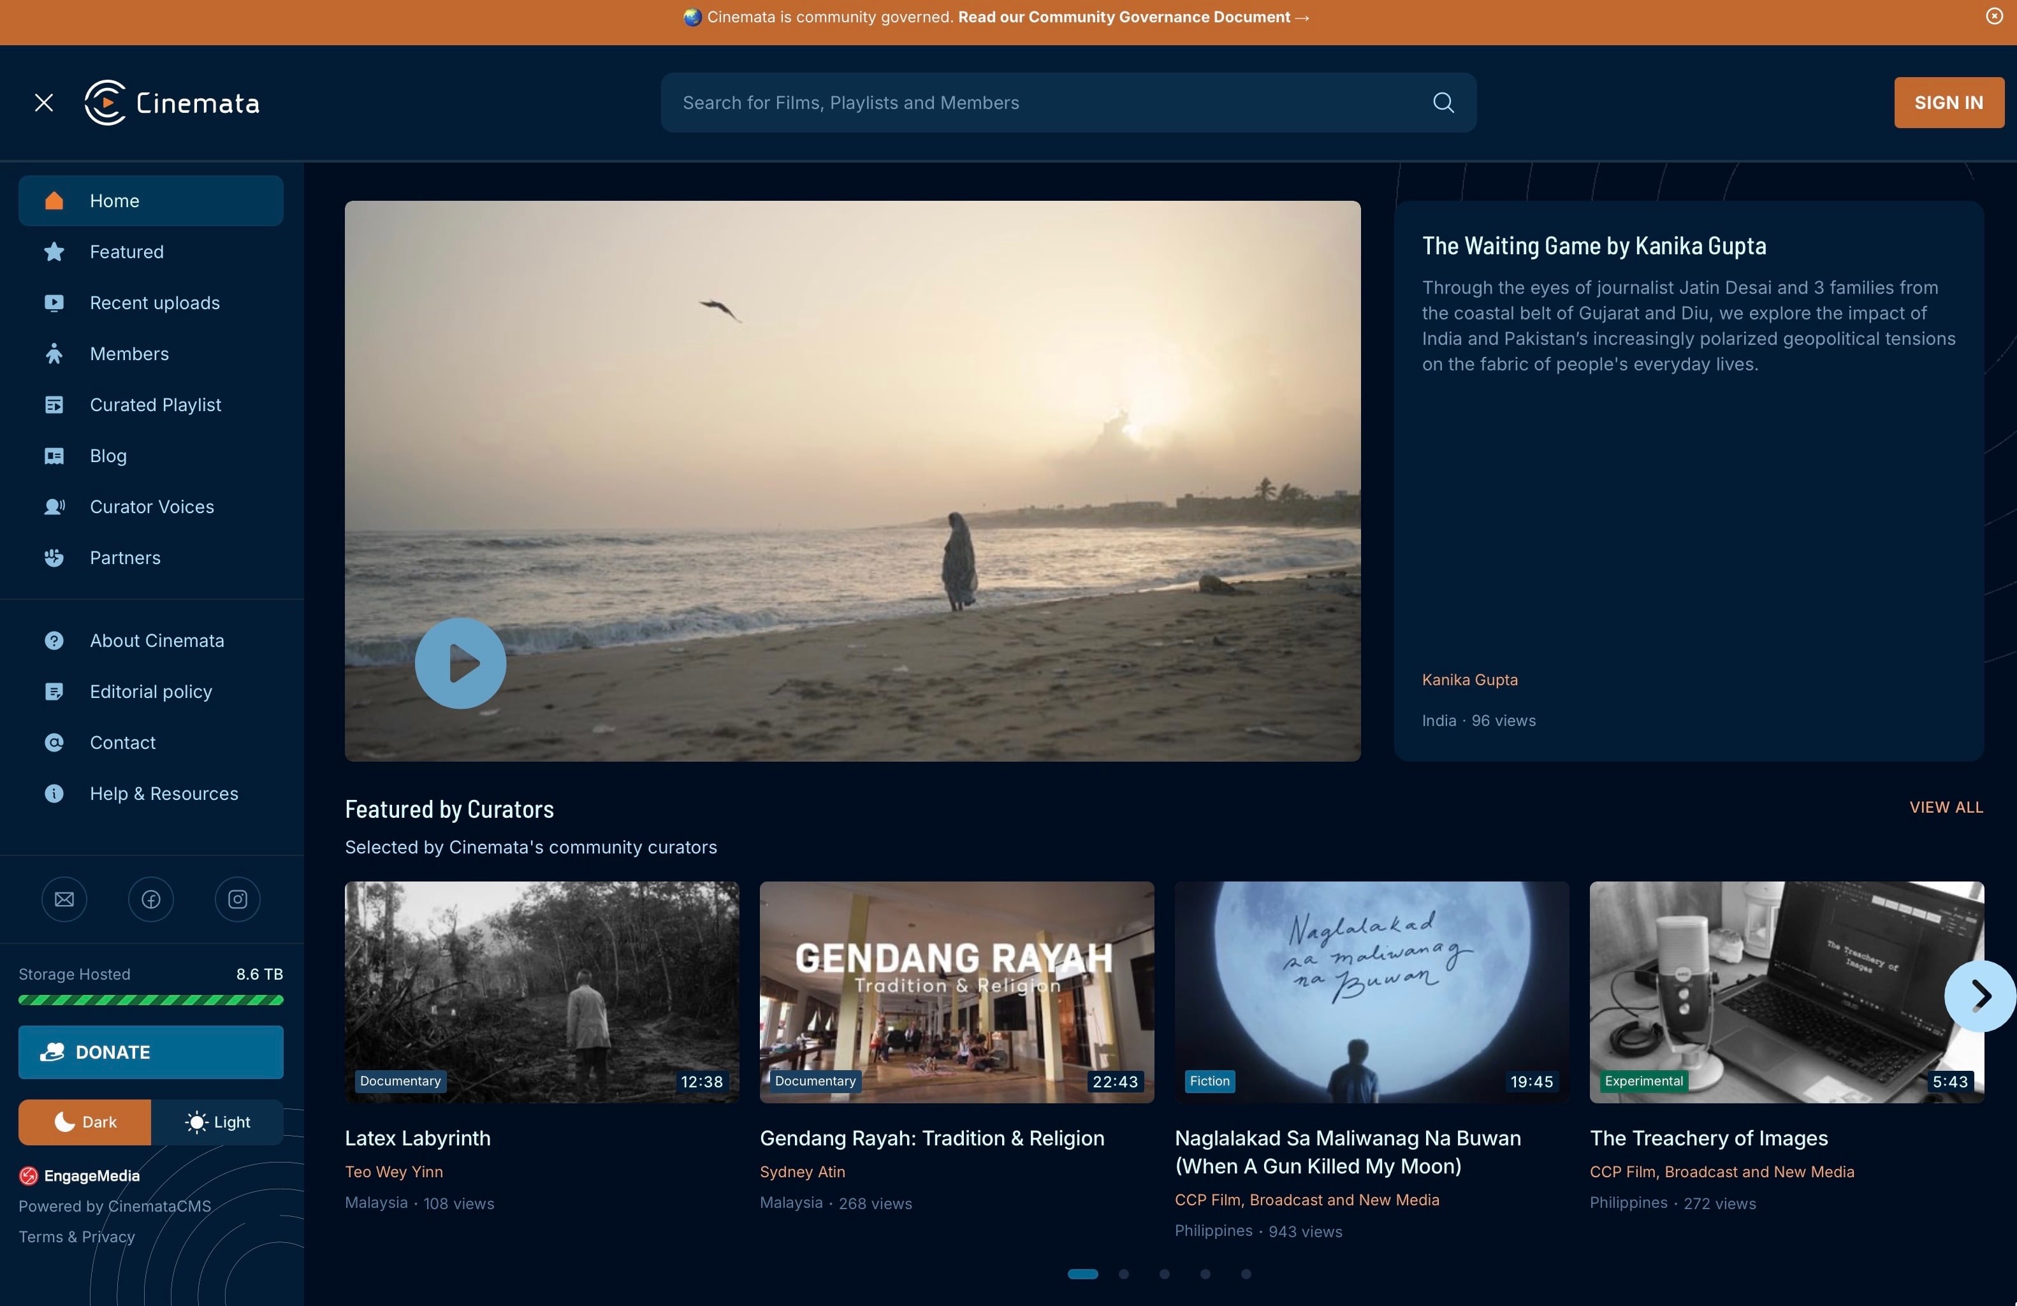Open Editorial policy menu item

tap(151, 692)
